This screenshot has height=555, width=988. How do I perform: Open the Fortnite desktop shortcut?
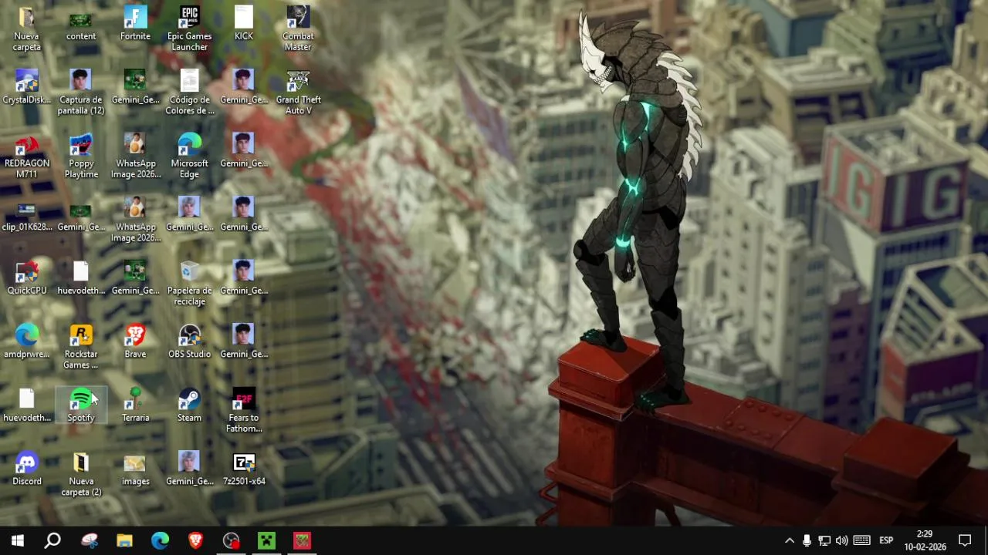[135, 23]
